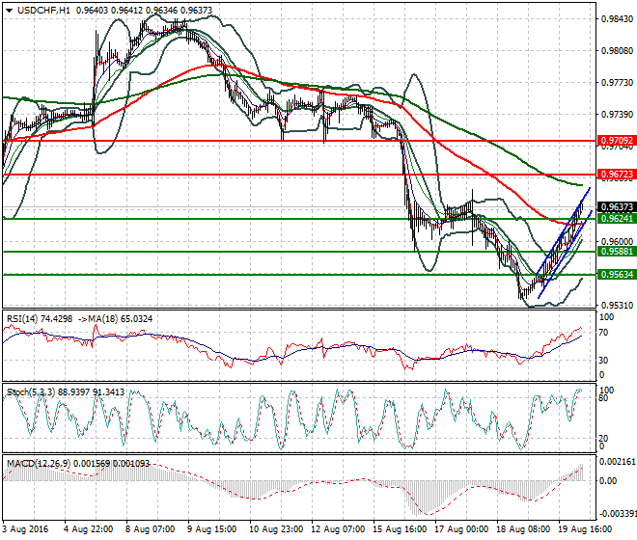Select the red 0.97092 price level label

point(616,141)
